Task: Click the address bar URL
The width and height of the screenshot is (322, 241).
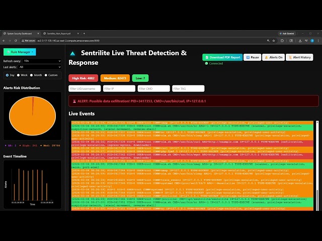Action: (68, 41)
